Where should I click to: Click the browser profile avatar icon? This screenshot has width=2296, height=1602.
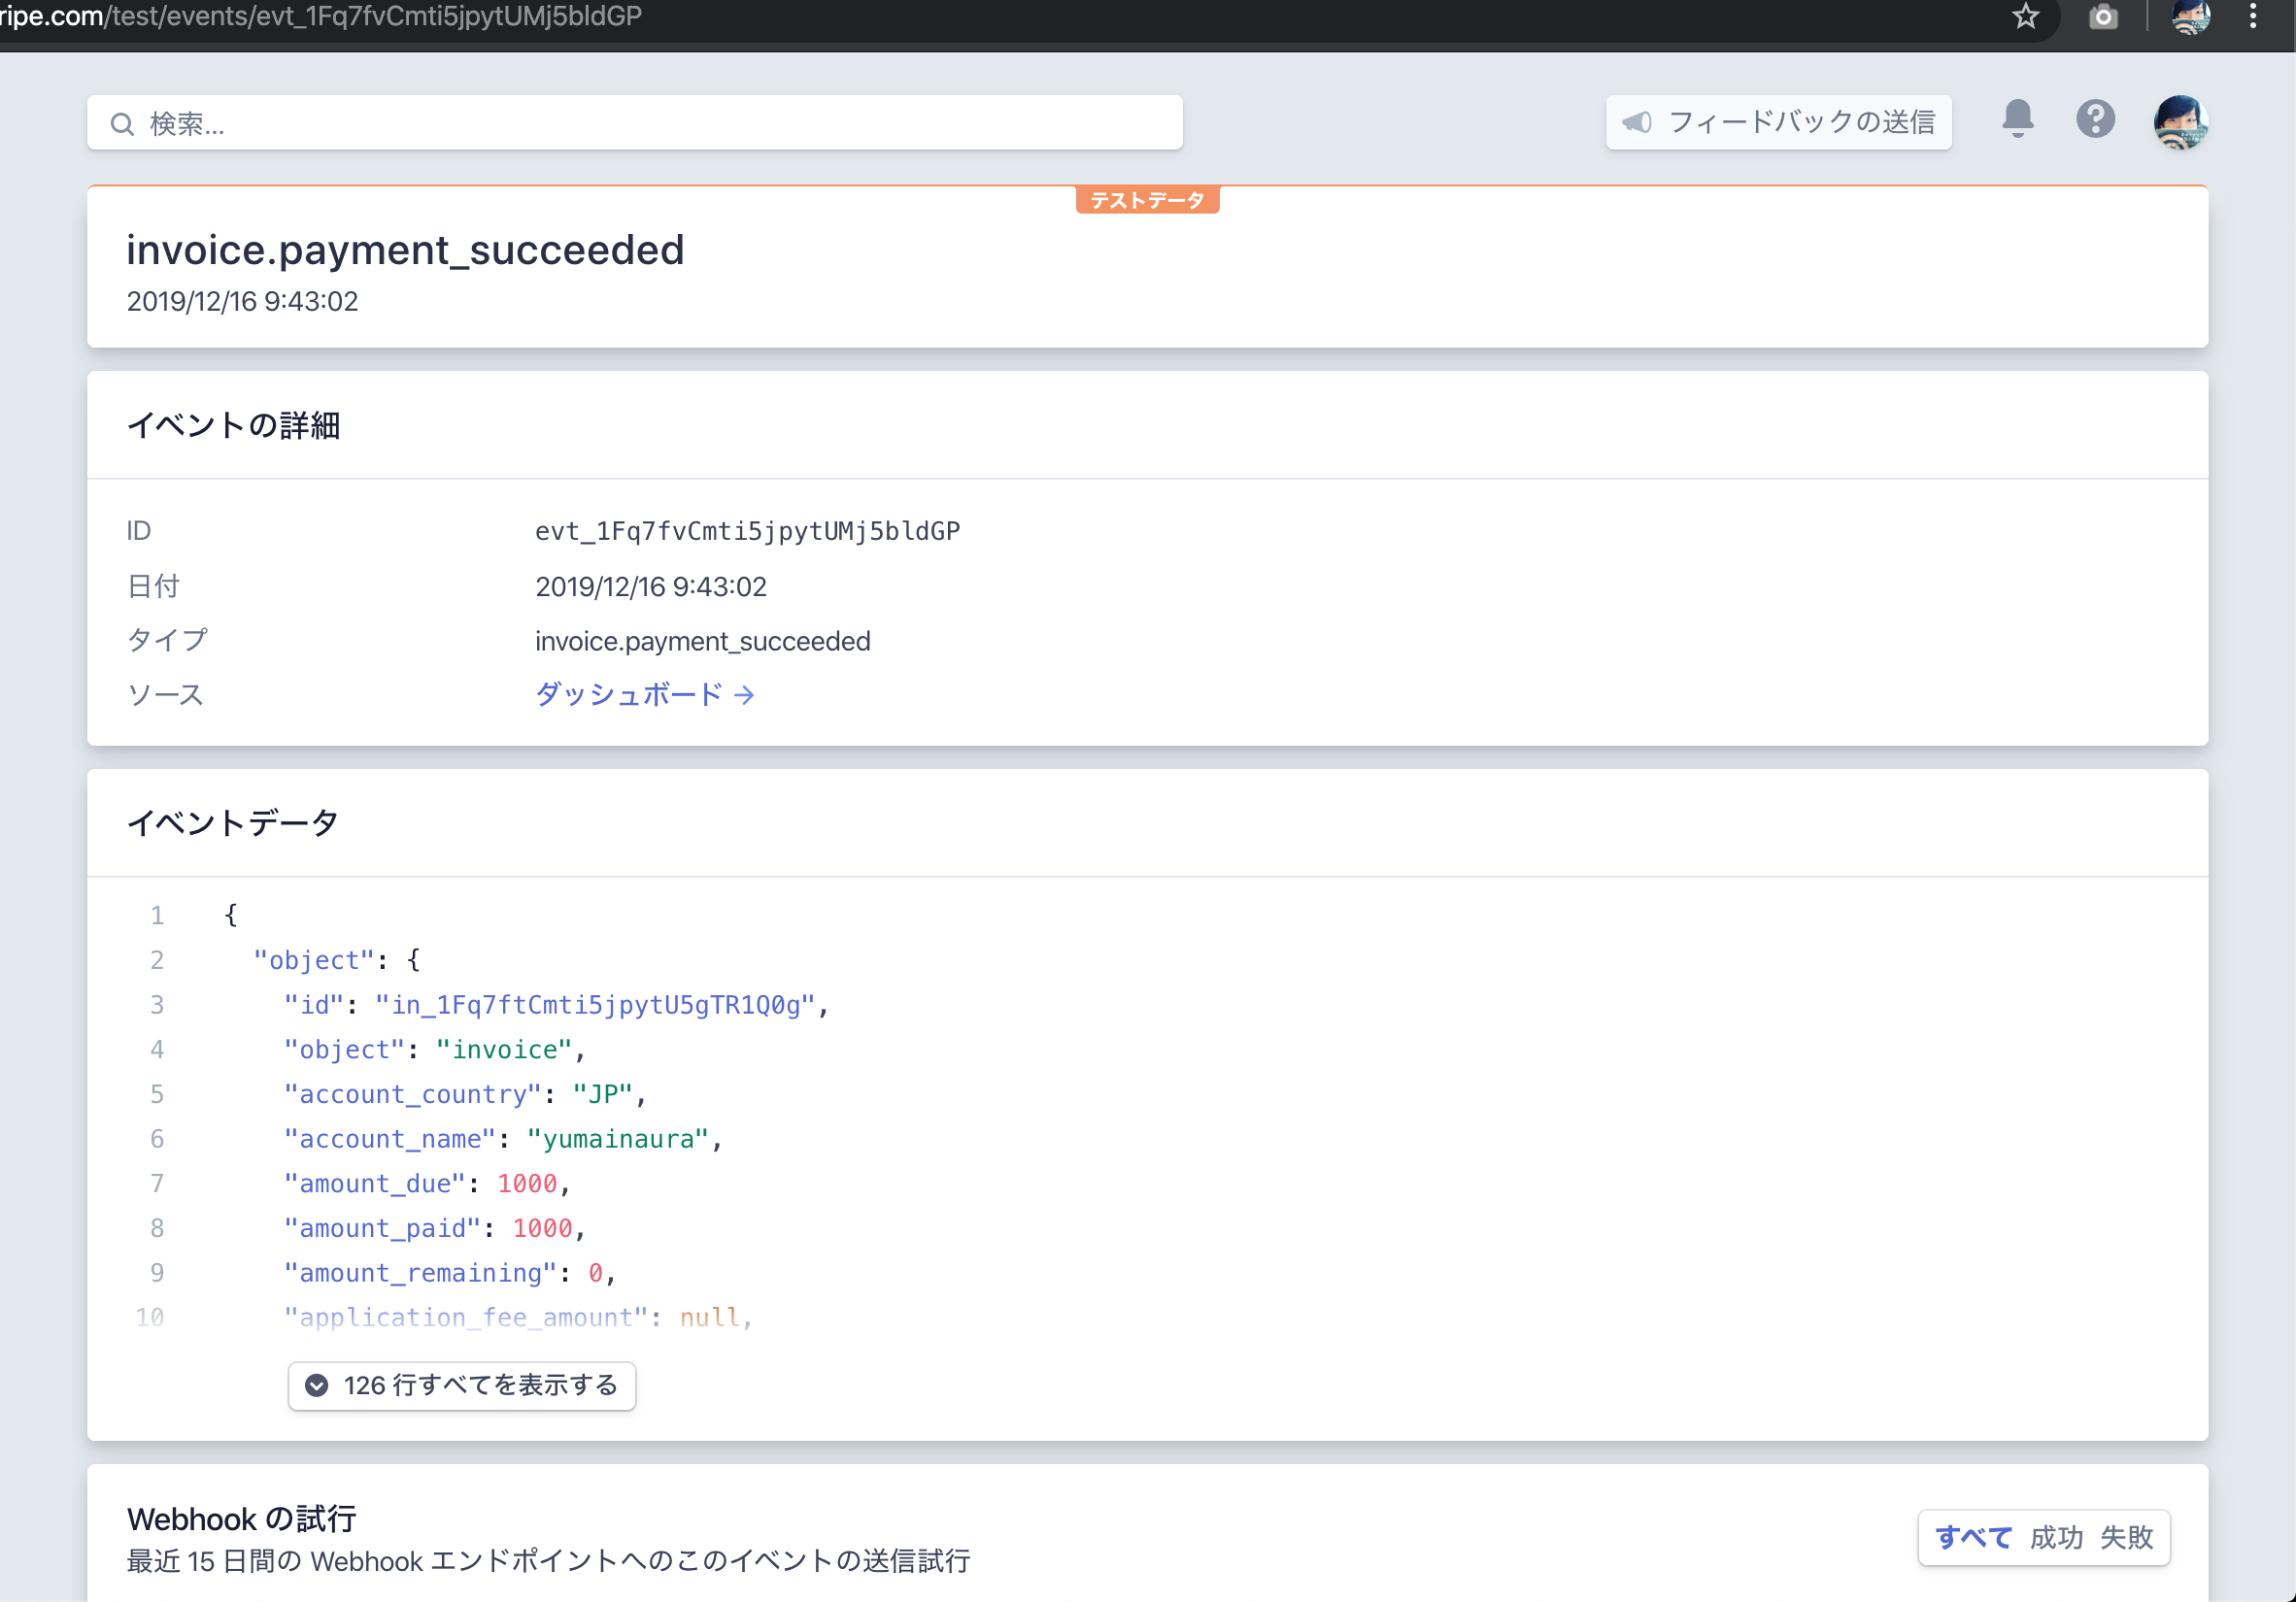point(2190,17)
